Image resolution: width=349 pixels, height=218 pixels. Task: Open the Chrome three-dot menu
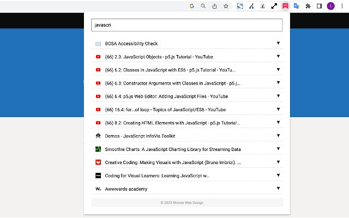pos(342,6)
